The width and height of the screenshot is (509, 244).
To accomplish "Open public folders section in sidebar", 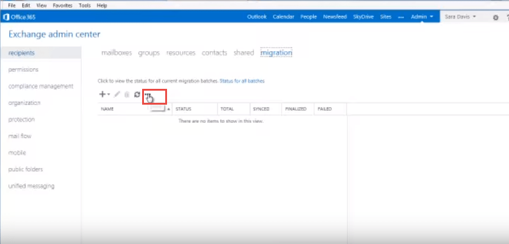I will coord(26,169).
